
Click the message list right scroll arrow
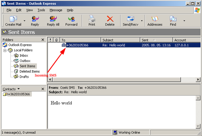(198, 80)
